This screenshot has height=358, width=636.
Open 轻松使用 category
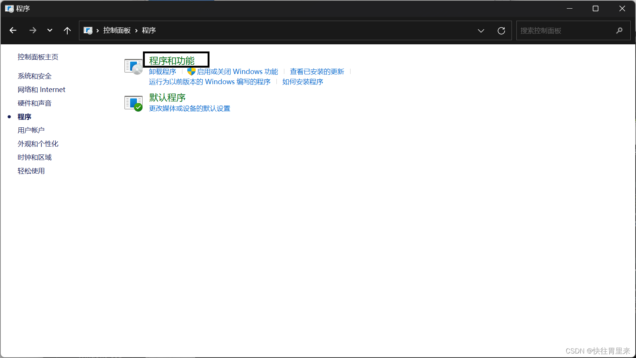31,171
